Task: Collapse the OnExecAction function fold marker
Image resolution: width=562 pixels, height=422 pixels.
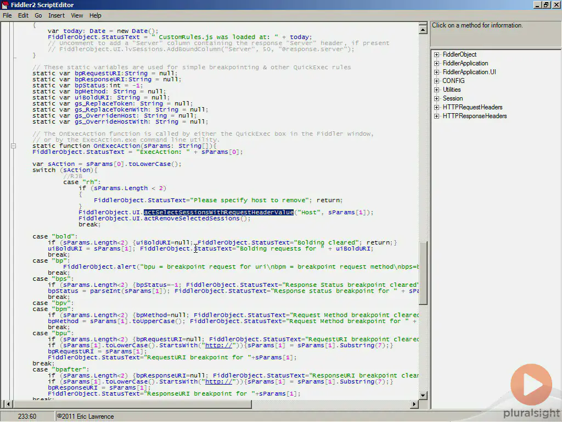Action: point(13,146)
